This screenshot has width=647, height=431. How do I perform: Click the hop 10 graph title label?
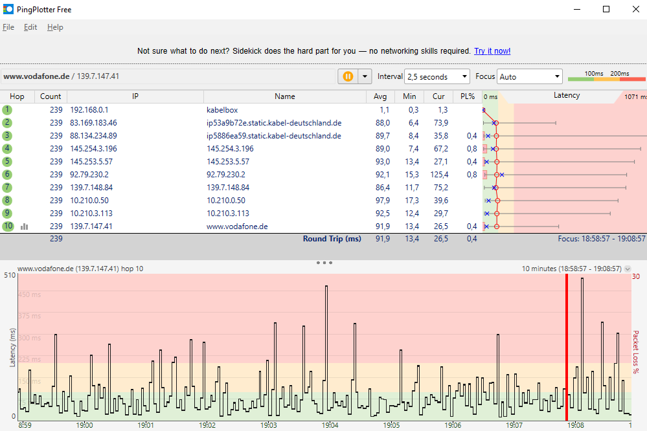80,269
